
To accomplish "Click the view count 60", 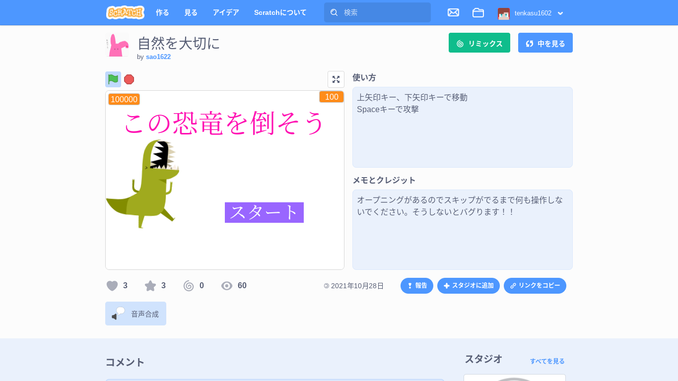I will [x=242, y=286].
